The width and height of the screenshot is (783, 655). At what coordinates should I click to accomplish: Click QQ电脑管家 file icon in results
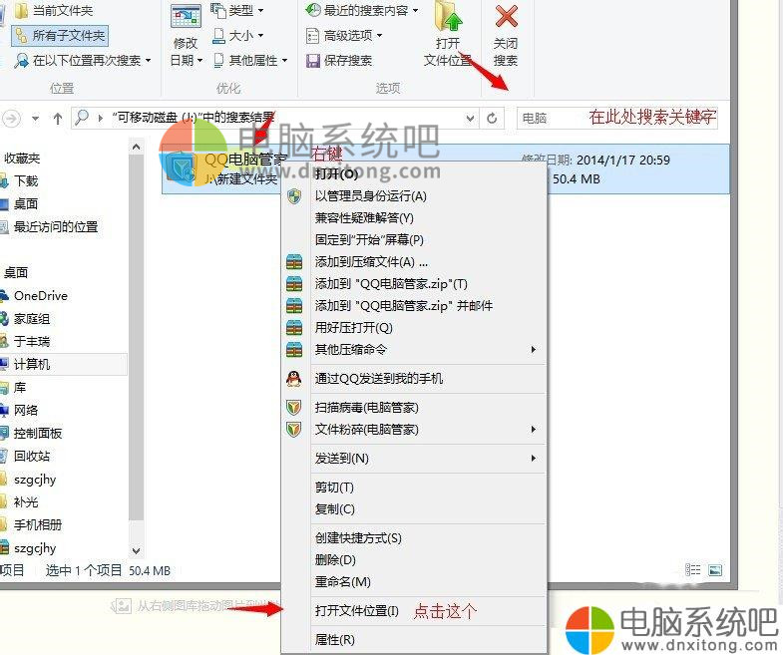pos(181,167)
